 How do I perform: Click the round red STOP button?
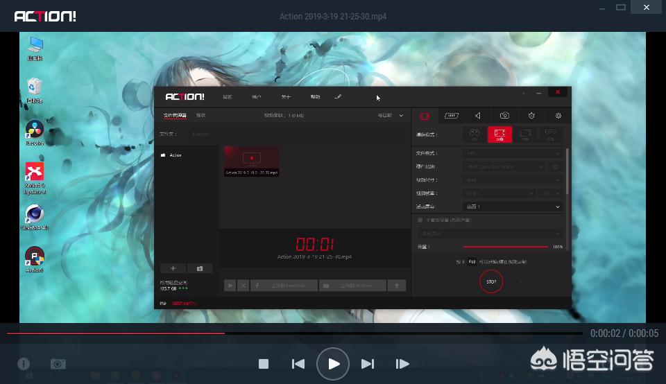click(491, 281)
